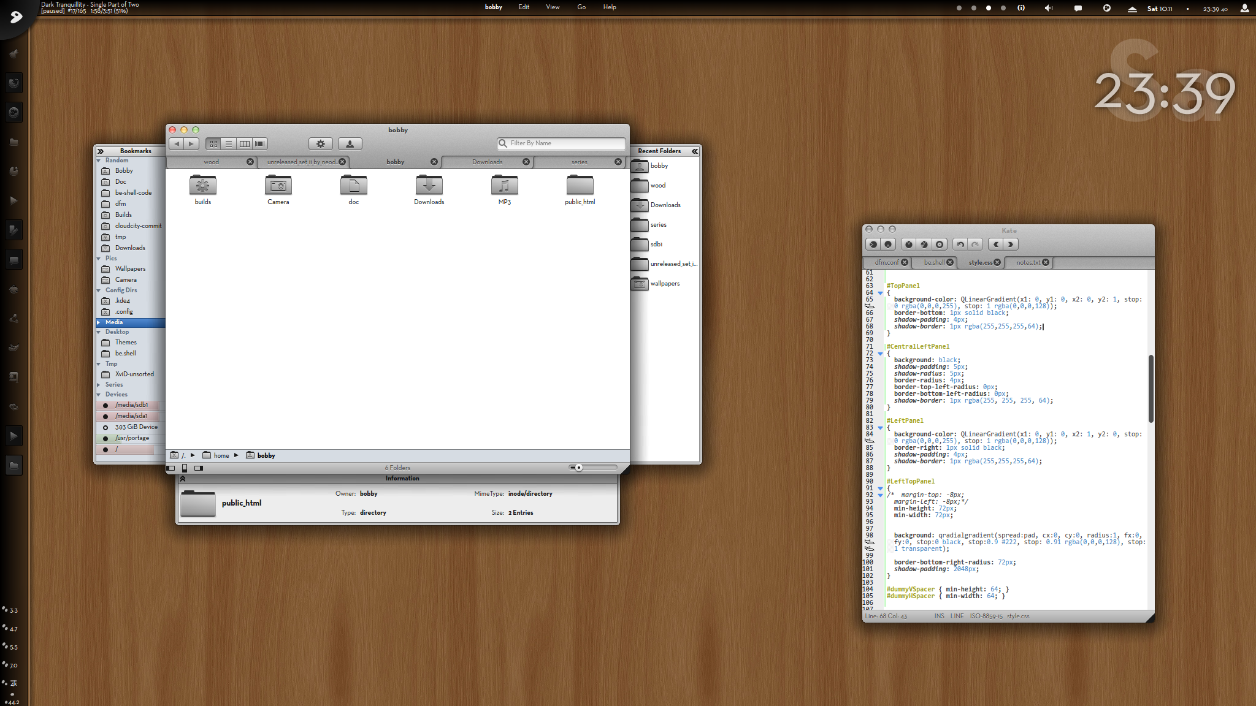Click Kate's right chevron toolbar button
The width and height of the screenshot is (1256, 706).
(1011, 244)
